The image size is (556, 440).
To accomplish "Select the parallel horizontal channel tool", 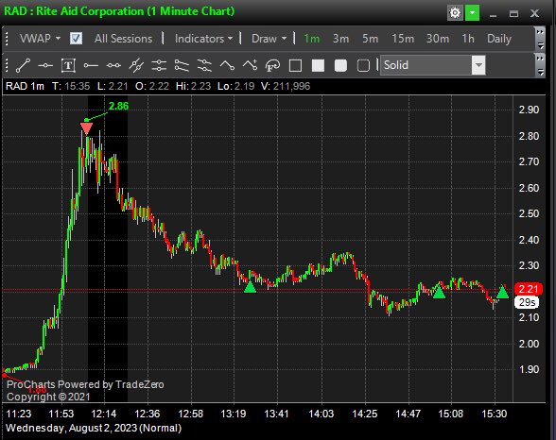I will (x=159, y=65).
